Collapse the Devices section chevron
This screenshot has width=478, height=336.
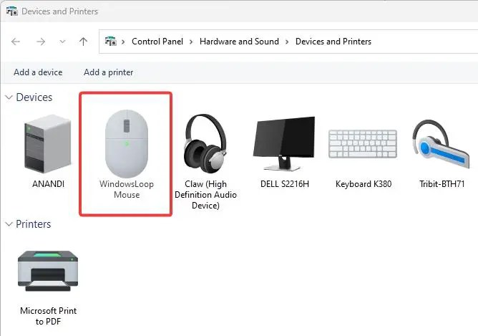click(x=9, y=97)
